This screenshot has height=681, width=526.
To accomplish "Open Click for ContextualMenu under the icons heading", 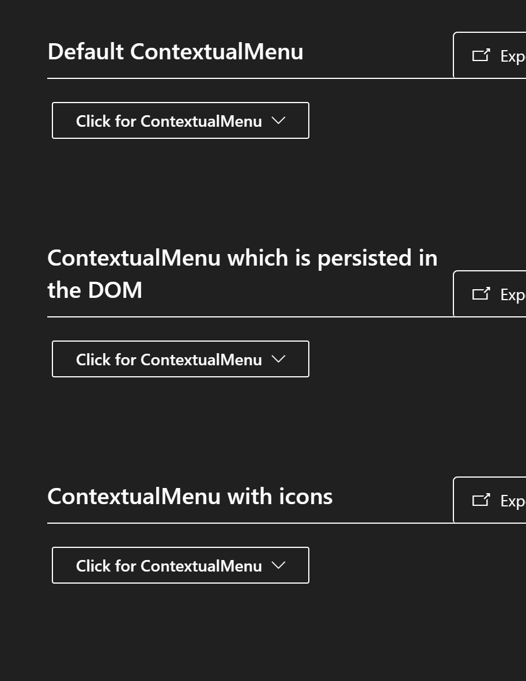I will pos(180,565).
